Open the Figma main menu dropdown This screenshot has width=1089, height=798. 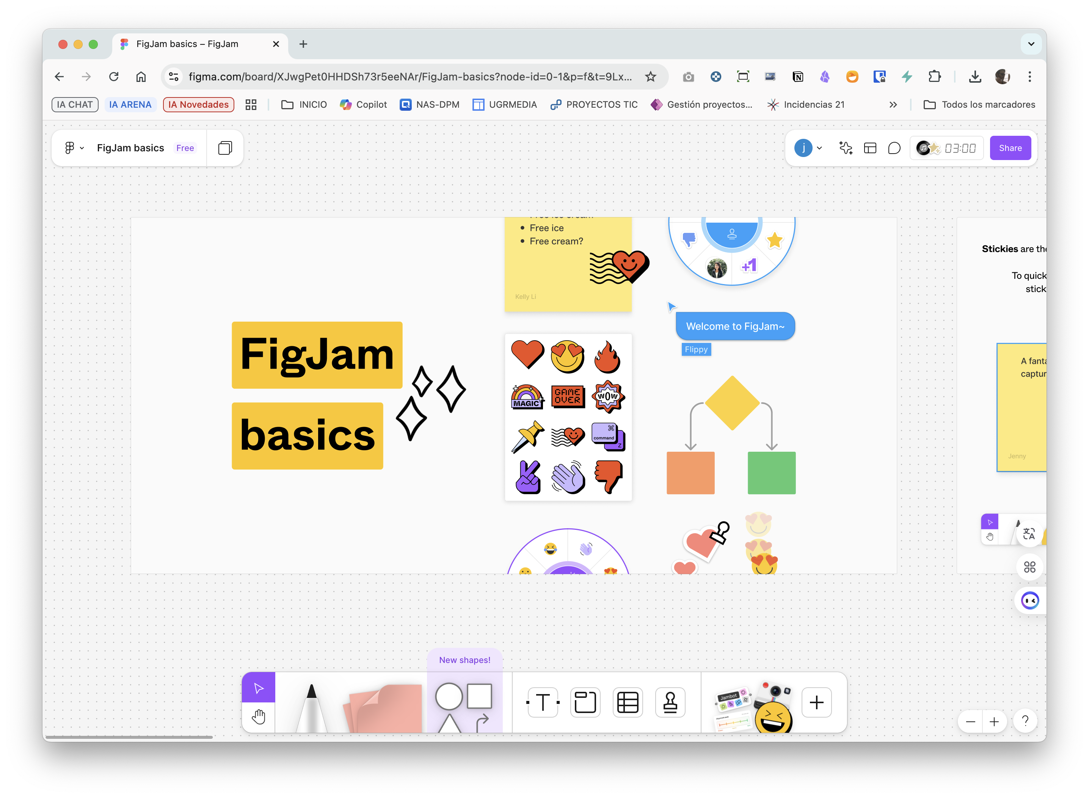(x=74, y=148)
